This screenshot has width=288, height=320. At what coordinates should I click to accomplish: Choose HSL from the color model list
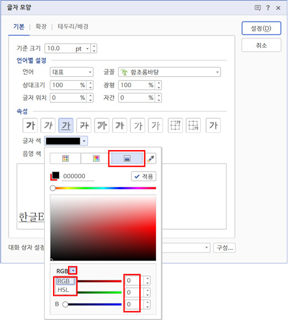pos(63,290)
